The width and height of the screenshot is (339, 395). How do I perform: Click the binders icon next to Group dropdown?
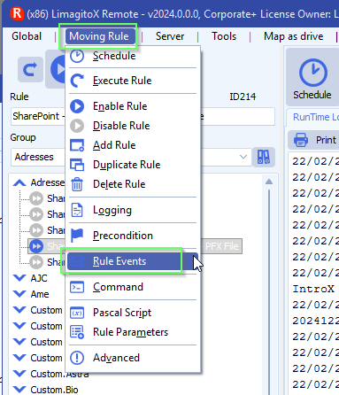[264, 157]
